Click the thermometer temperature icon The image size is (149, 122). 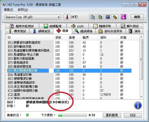pyautogui.click(x=67, y=17)
